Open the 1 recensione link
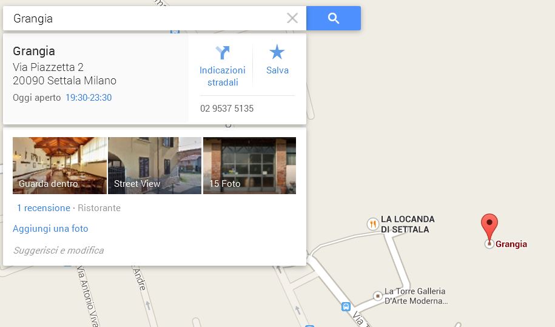This screenshot has height=327, width=555. [44, 207]
